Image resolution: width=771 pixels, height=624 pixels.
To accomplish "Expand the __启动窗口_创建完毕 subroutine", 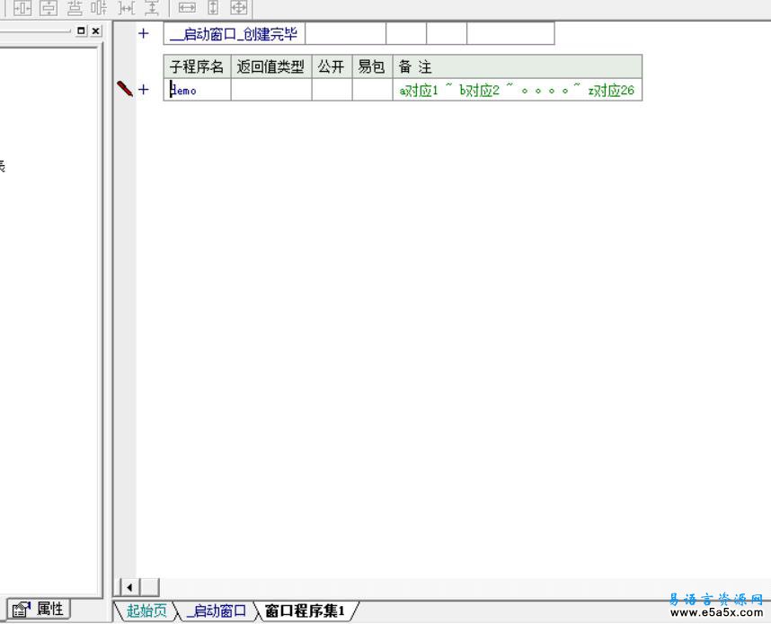I will (x=143, y=34).
